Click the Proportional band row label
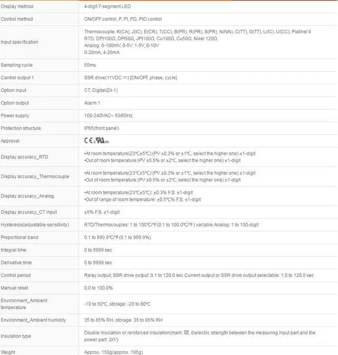Image resolution: width=338 pixels, height=355 pixels. coord(20,237)
